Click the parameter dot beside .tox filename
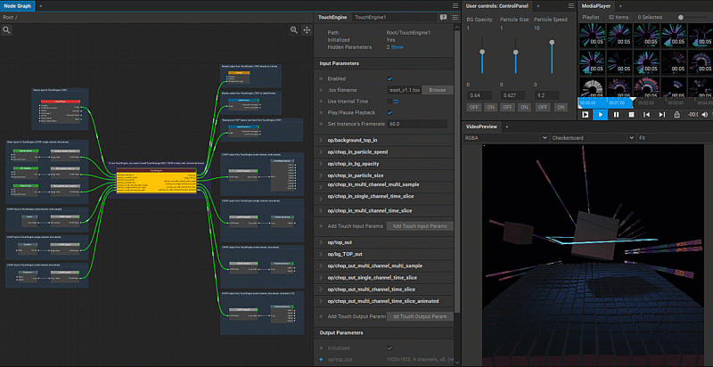 [x=322, y=90]
